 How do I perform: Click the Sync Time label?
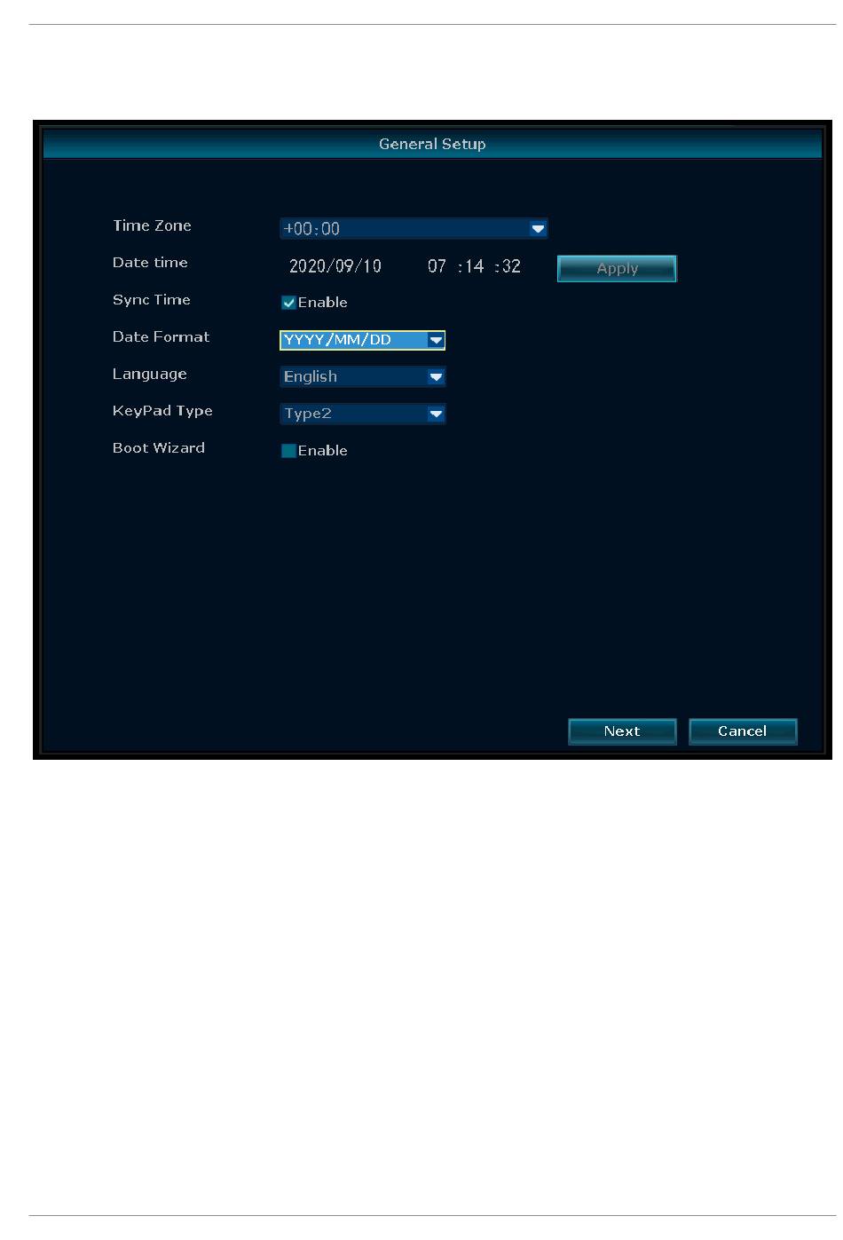tap(151, 300)
